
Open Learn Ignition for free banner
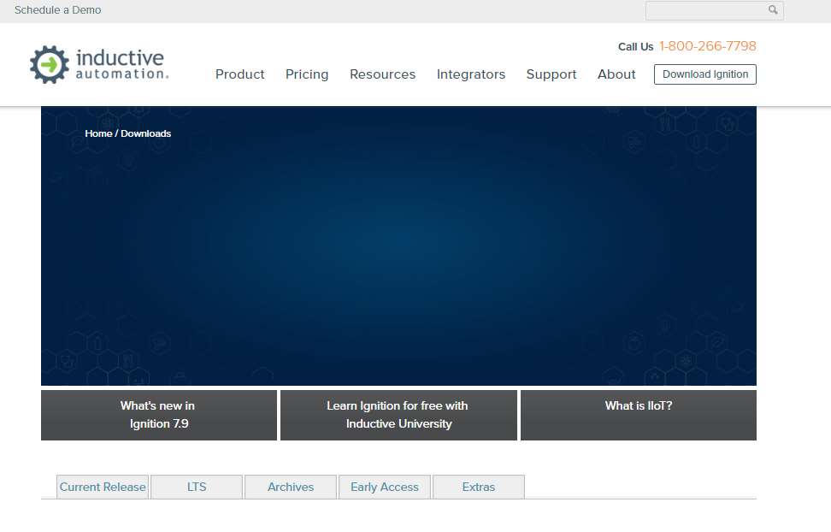coord(398,416)
